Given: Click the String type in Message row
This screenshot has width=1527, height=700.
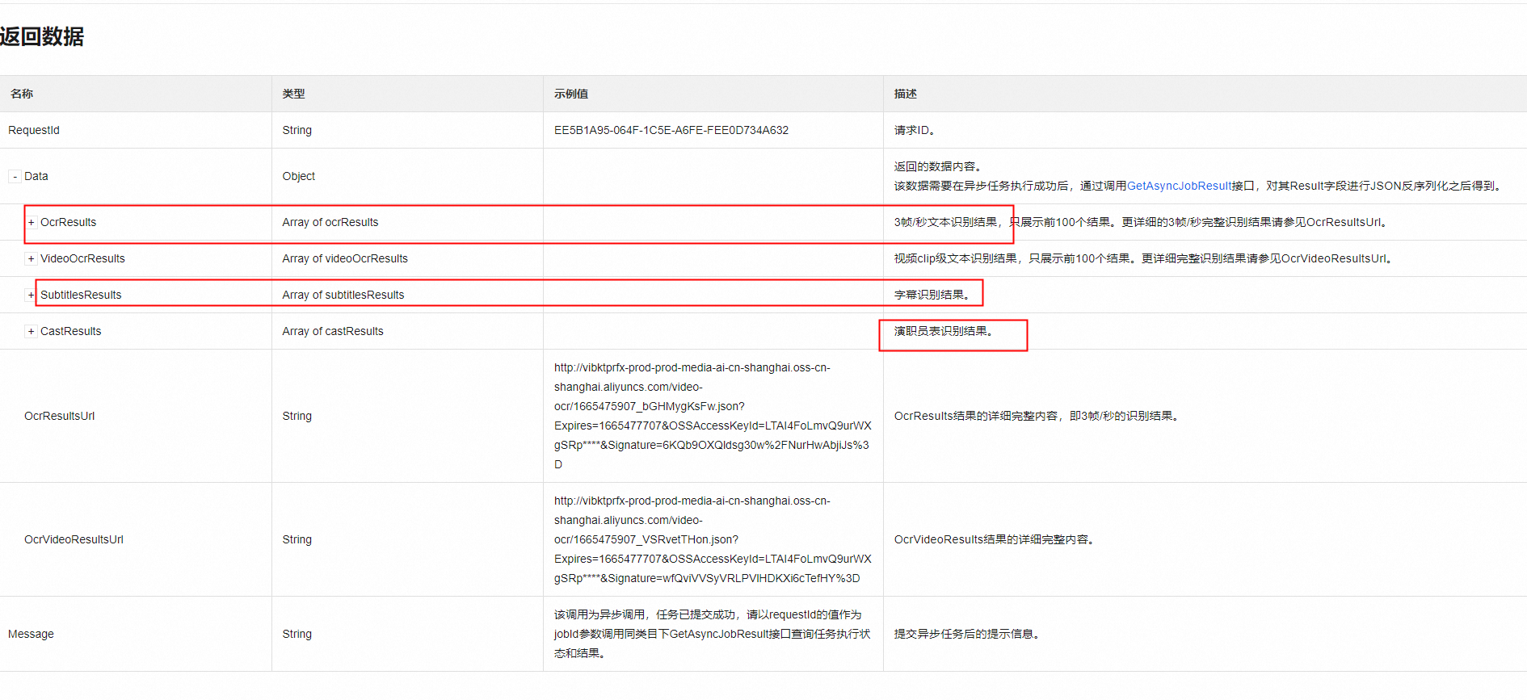Looking at the screenshot, I should 297,634.
